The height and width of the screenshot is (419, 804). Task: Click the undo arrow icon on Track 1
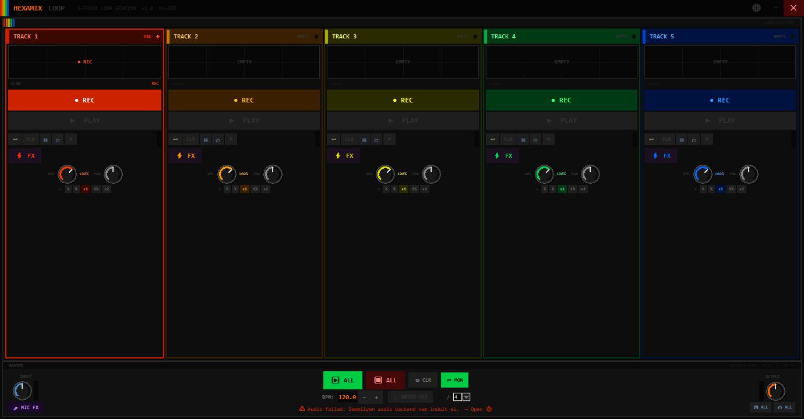(x=15, y=139)
